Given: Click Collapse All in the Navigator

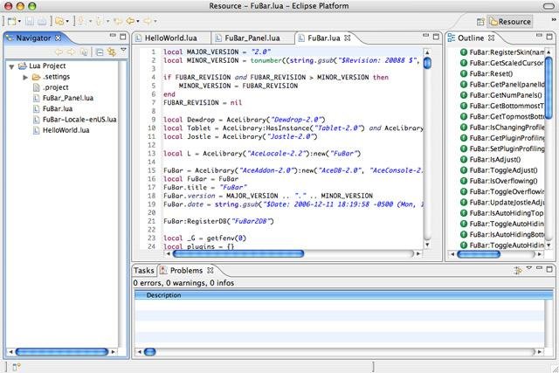Looking at the screenshot, I should pos(100,52).
